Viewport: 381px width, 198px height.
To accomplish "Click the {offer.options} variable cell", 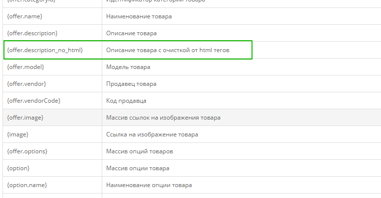I will [x=52, y=151].
